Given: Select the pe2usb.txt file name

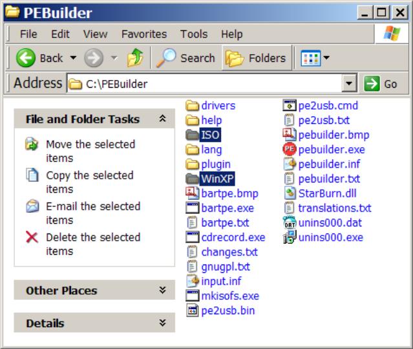Looking at the screenshot, I should pyautogui.click(x=324, y=121).
